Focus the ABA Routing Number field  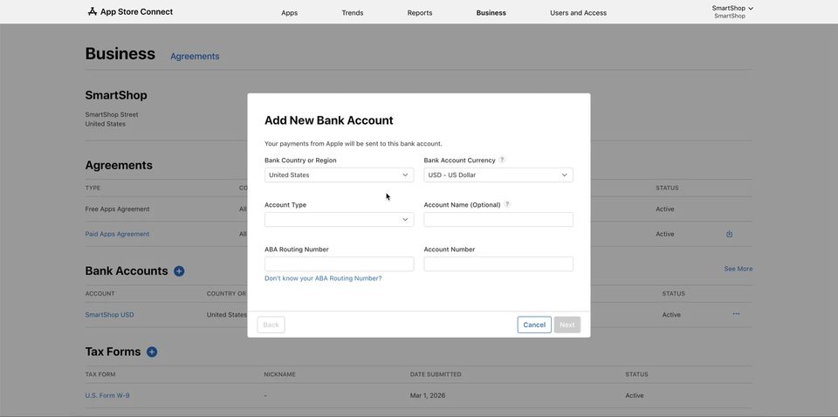(339, 263)
